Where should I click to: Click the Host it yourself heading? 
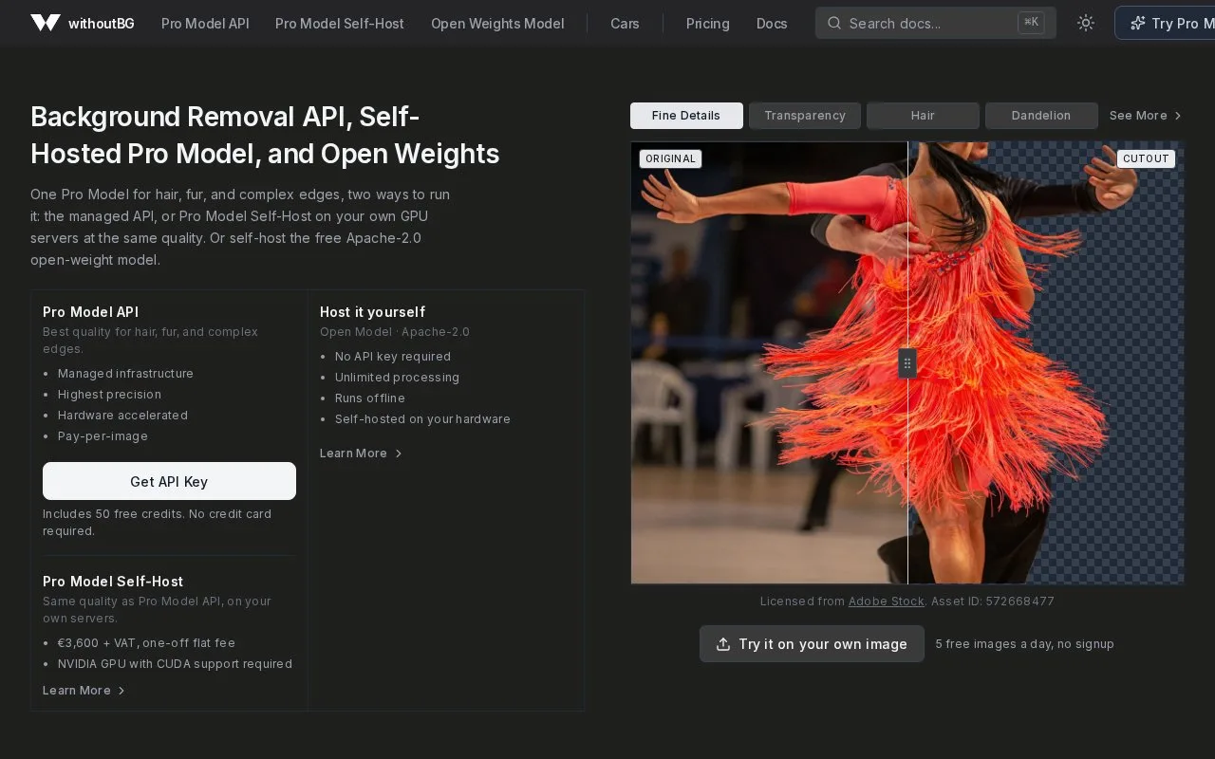(372, 312)
